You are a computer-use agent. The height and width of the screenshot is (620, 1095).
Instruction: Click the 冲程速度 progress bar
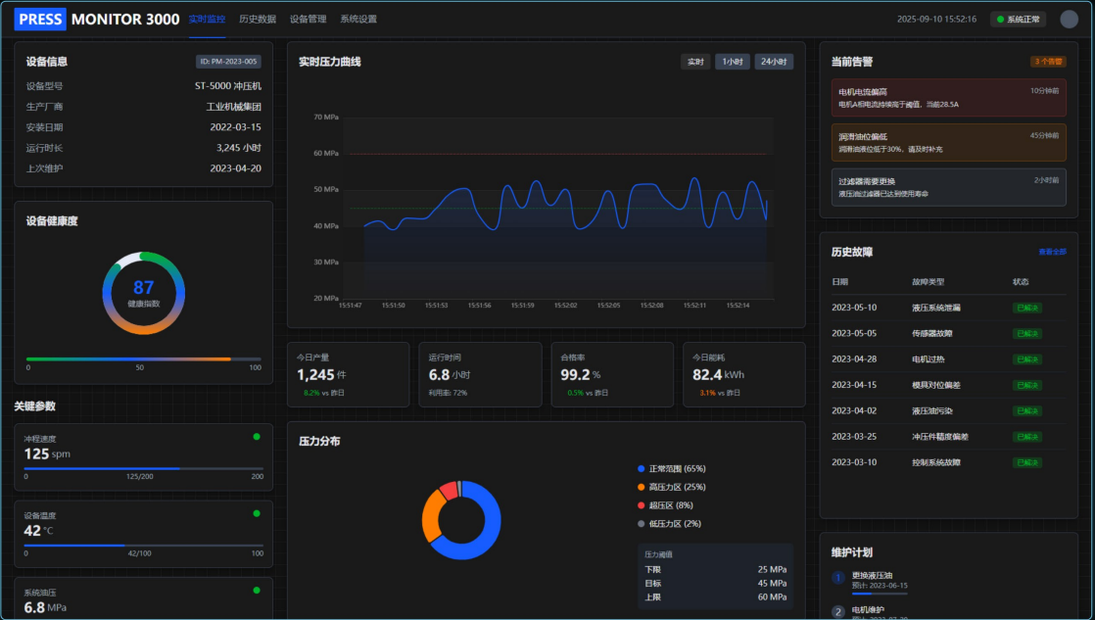pyautogui.click(x=143, y=468)
